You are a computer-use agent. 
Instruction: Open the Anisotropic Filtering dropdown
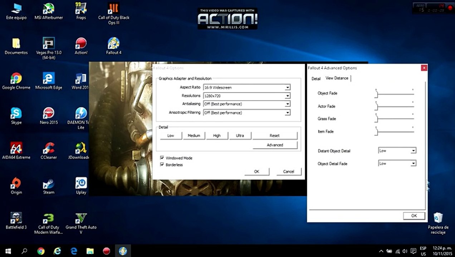288,112
